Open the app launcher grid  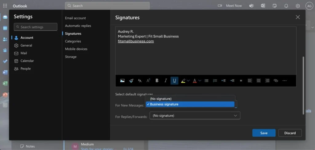click(5, 6)
